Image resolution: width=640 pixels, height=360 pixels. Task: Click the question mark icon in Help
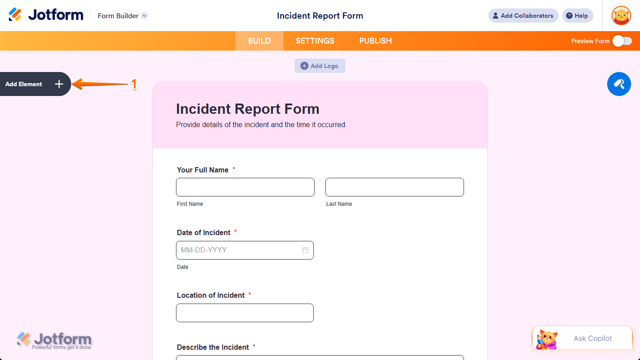click(x=569, y=16)
